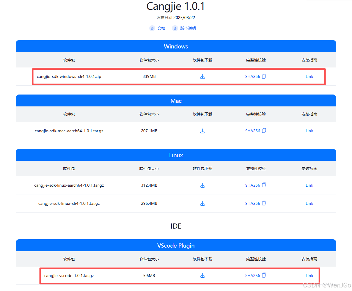Open install guide Link for linux-x64 SDK
This screenshot has height=291, width=352.
tap(309, 204)
